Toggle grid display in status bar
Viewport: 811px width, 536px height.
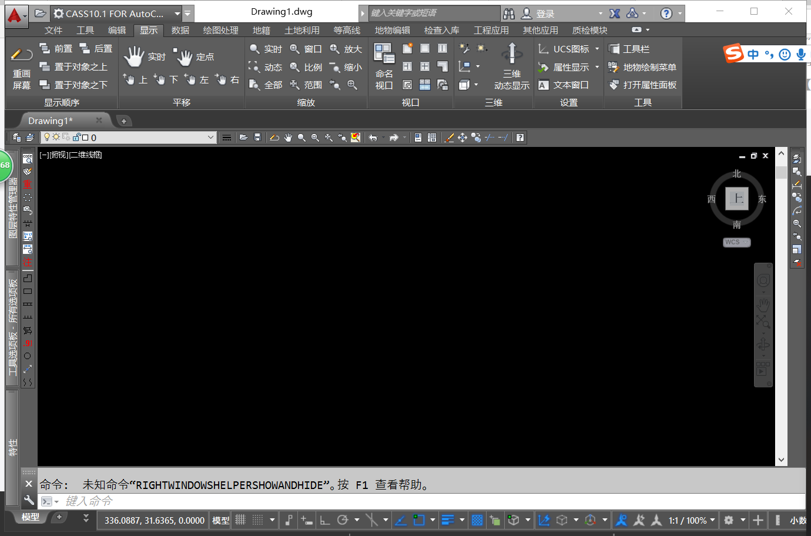coord(240,520)
